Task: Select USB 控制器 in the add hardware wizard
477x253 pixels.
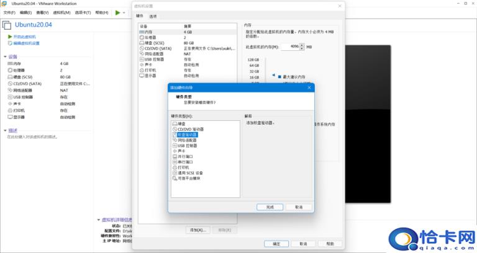Action: (x=185, y=146)
